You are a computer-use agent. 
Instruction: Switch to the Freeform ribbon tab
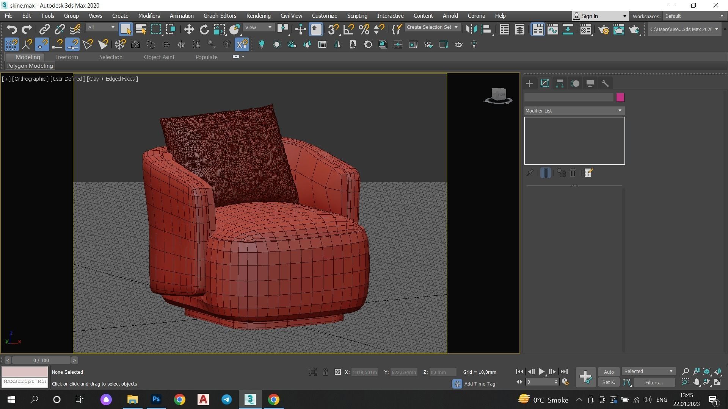click(66, 57)
